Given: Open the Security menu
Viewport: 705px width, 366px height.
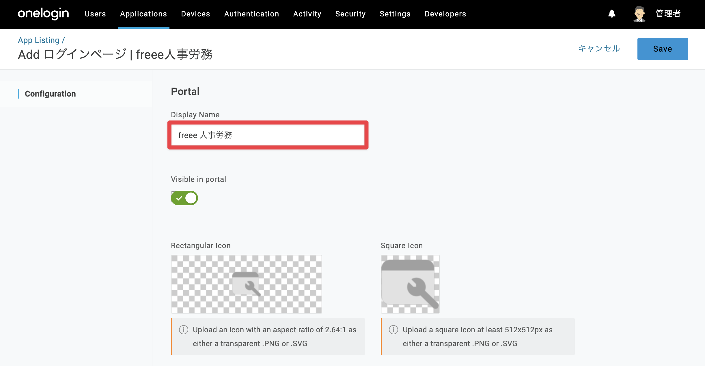Looking at the screenshot, I should coord(350,14).
